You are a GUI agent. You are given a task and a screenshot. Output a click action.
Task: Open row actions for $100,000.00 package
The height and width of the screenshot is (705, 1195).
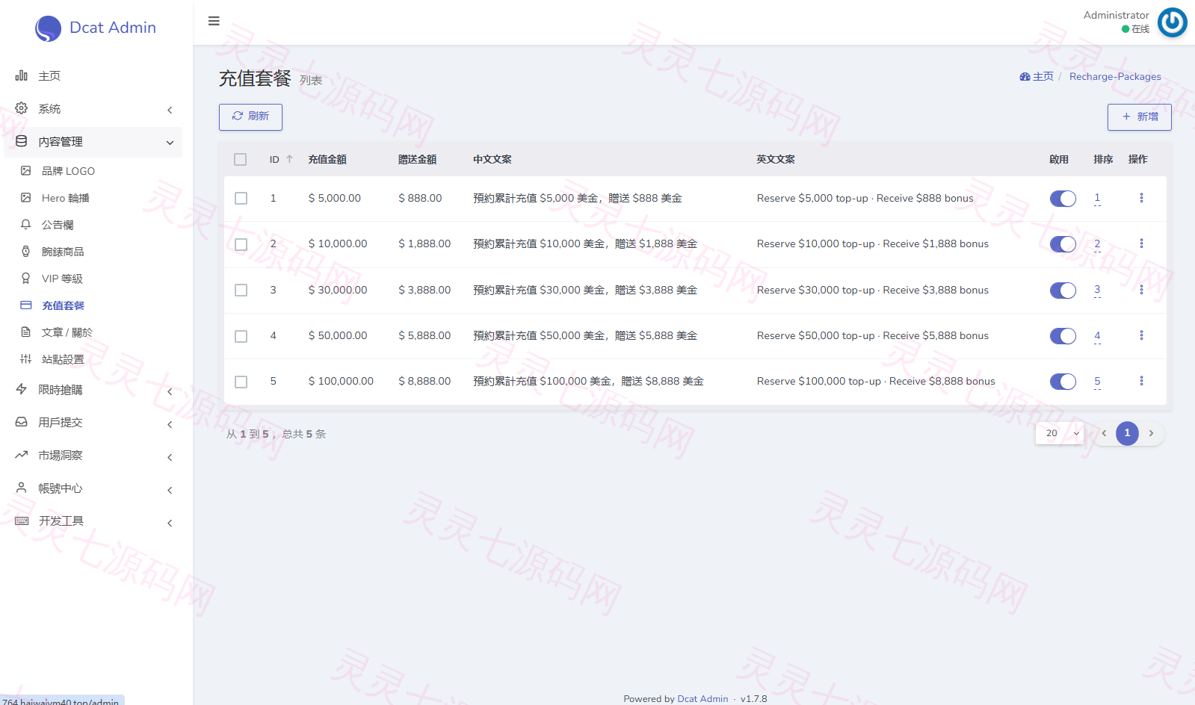tap(1141, 381)
